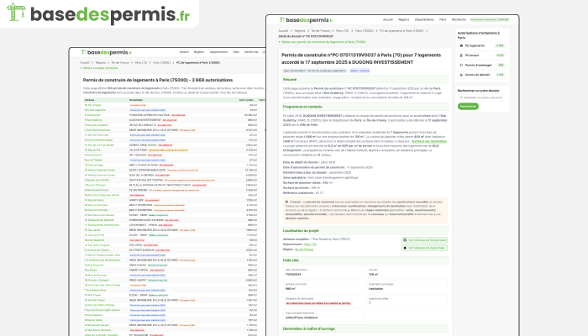Select the Permis de démolir icon
Screen dimensions: 588x336
(461, 75)
